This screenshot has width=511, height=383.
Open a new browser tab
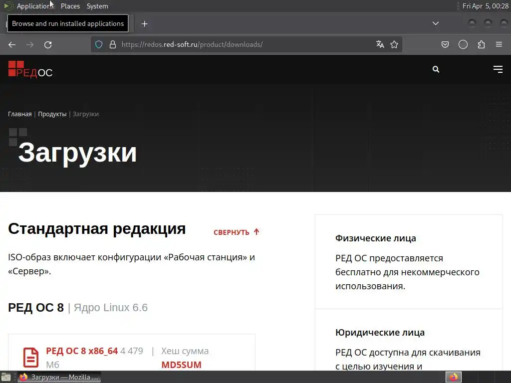(144, 24)
